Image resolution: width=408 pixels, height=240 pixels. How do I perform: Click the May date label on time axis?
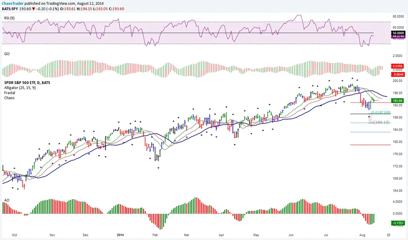[256, 235]
